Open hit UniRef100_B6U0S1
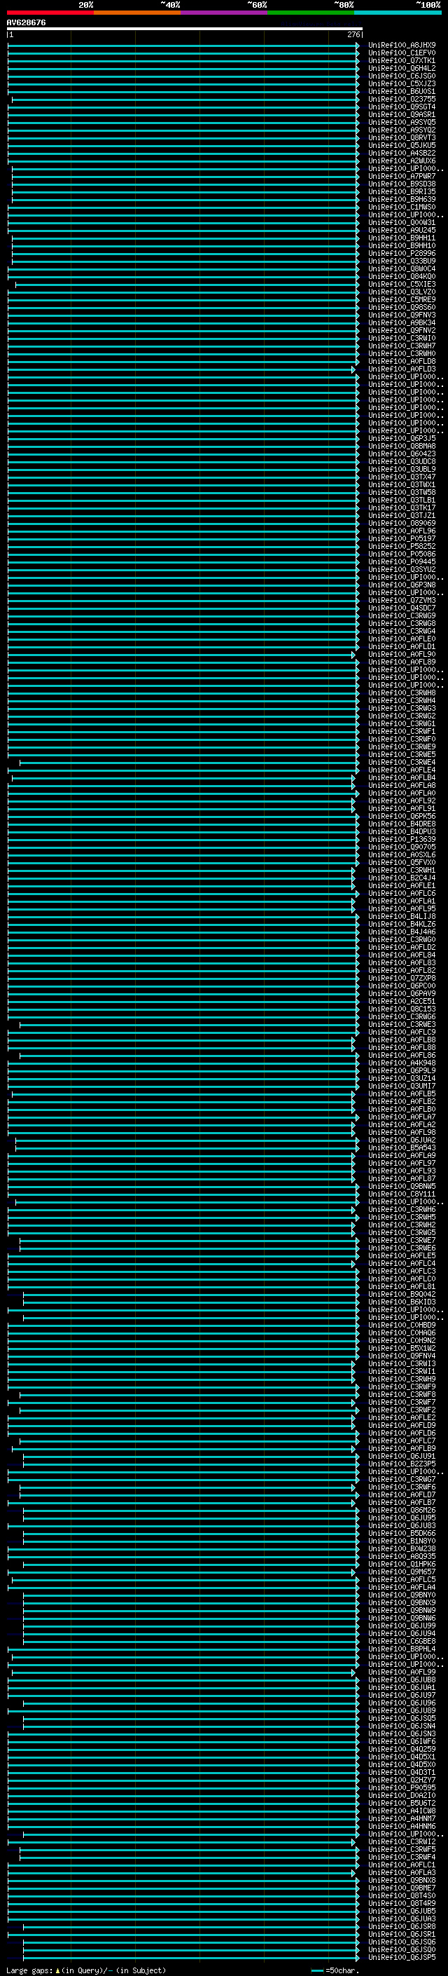This screenshot has width=448, height=1976. [x=402, y=91]
